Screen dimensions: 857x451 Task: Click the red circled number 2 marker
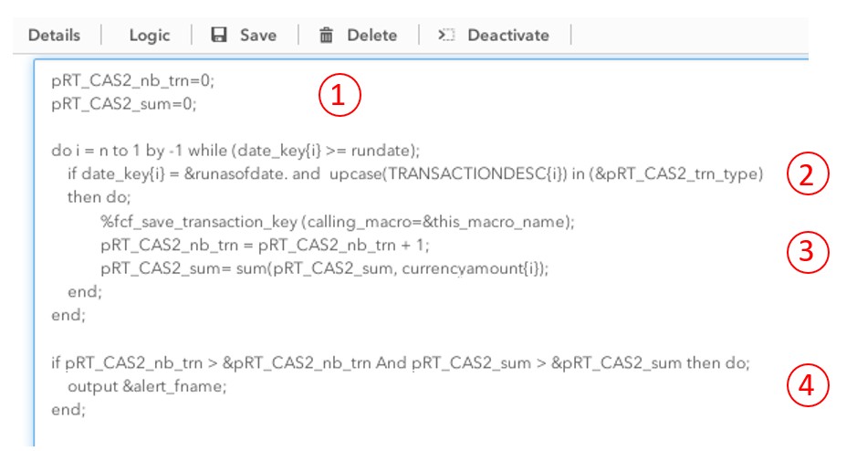coord(806,175)
